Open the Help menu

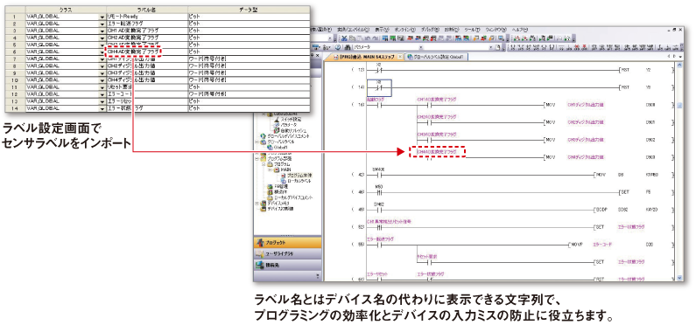tap(519, 29)
